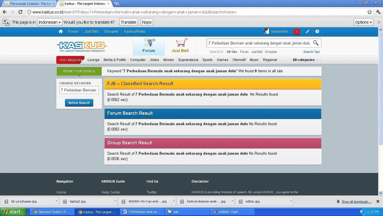The height and width of the screenshot is (216, 383).
Task: Open the 7 Perbedaan anak taskbar document
Action: (142, 212)
